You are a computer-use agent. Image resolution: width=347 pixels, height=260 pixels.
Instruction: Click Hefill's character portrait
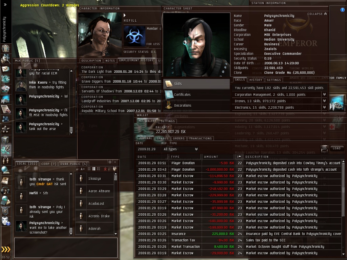(x=100, y=34)
